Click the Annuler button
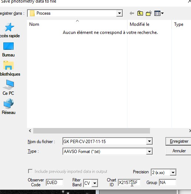 (179, 151)
